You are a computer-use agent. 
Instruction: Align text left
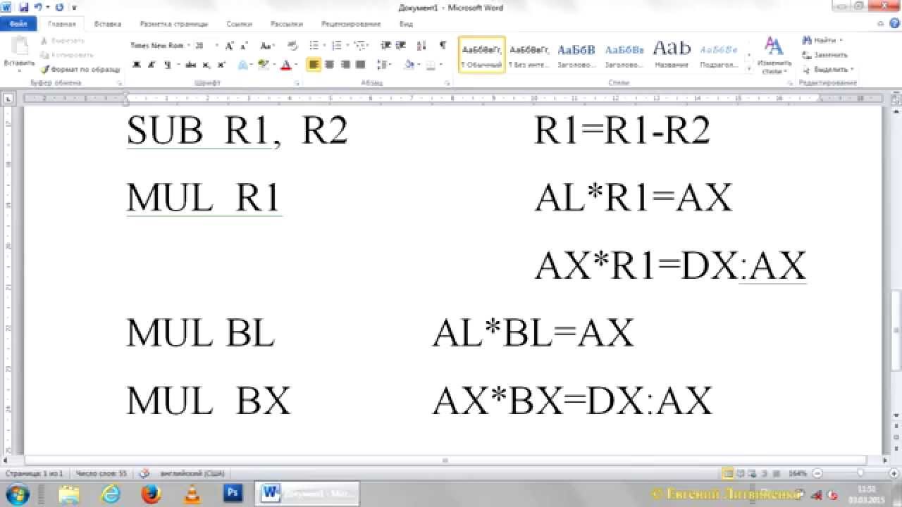click(314, 65)
